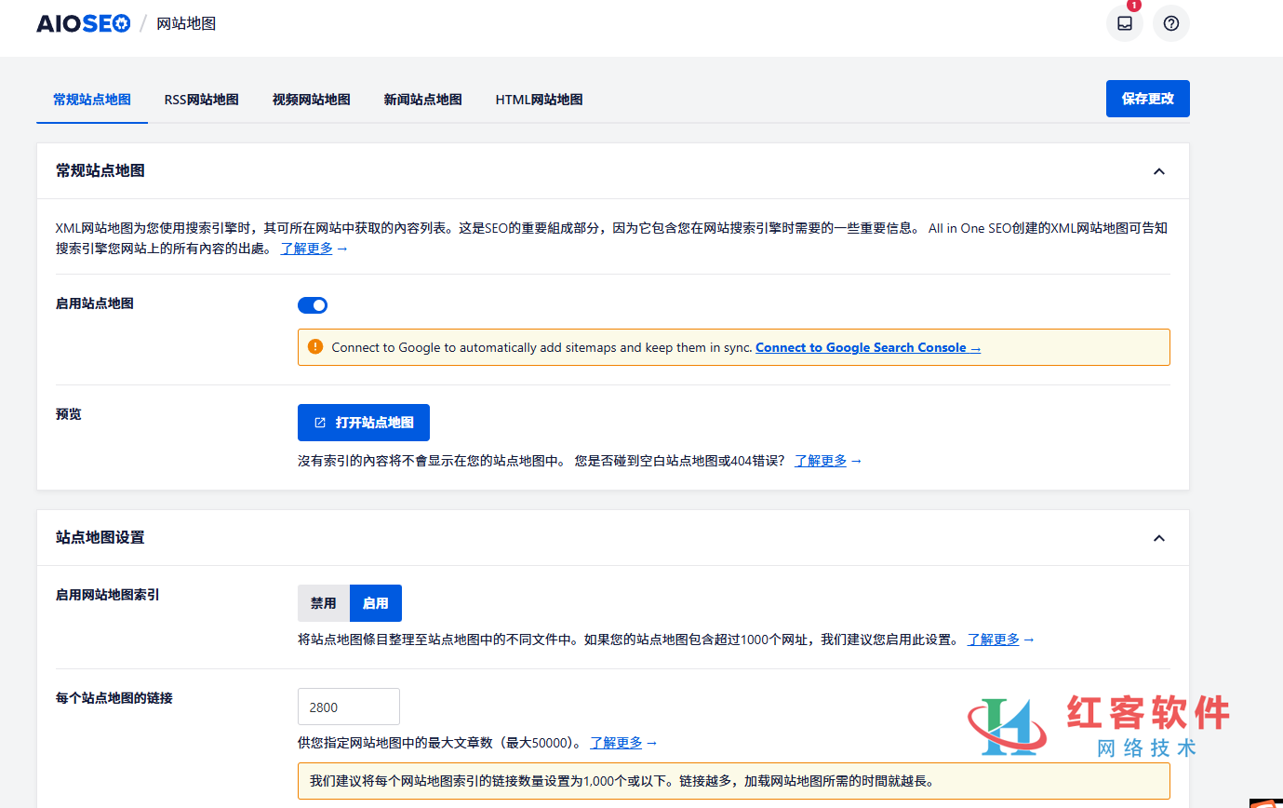Select 禁用 for 启用网站地图索引
The width and height of the screenshot is (1283, 808).
point(323,603)
